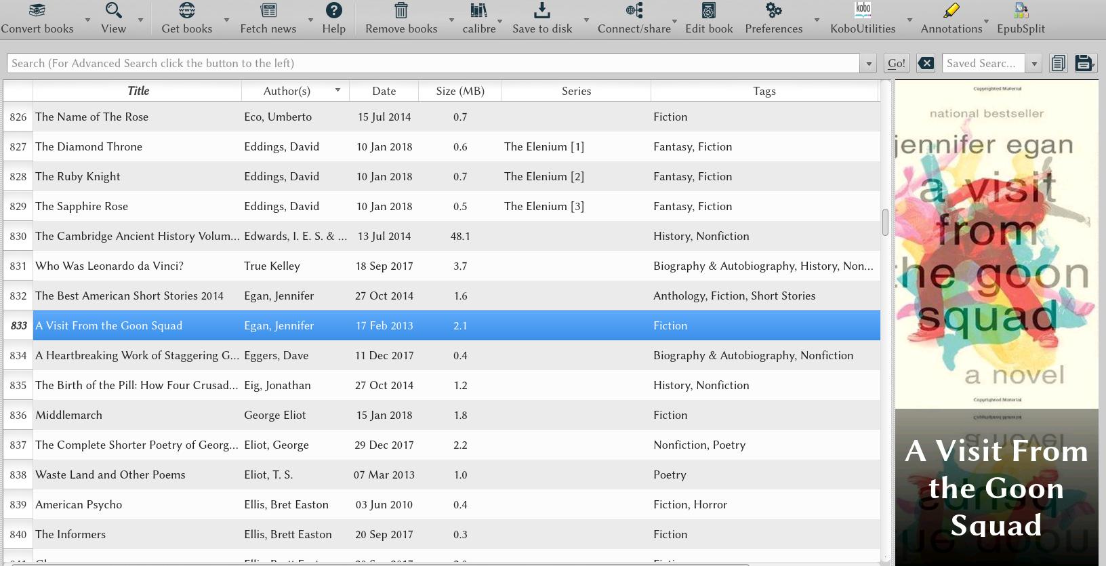Launch the Edit book editor
This screenshot has height=566, width=1106.
(x=709, y=18)
